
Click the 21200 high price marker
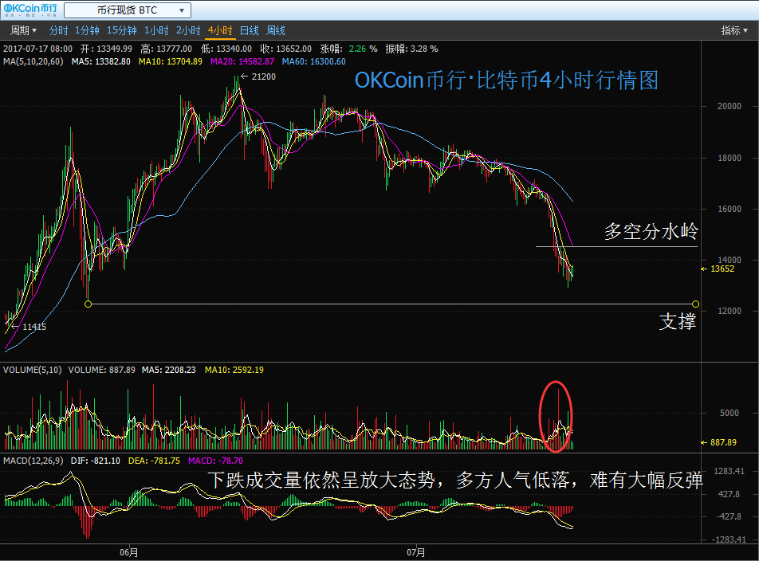[258, 76]
